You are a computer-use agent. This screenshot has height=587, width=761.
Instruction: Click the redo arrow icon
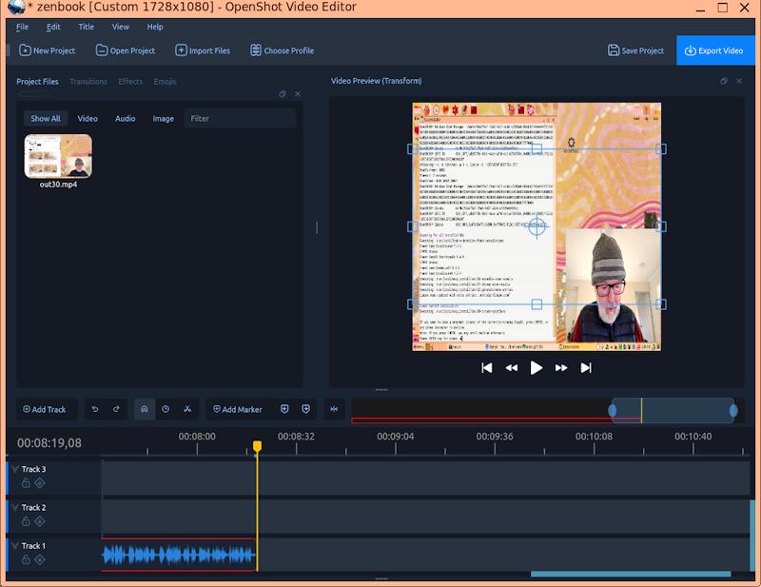click(116, 409)
